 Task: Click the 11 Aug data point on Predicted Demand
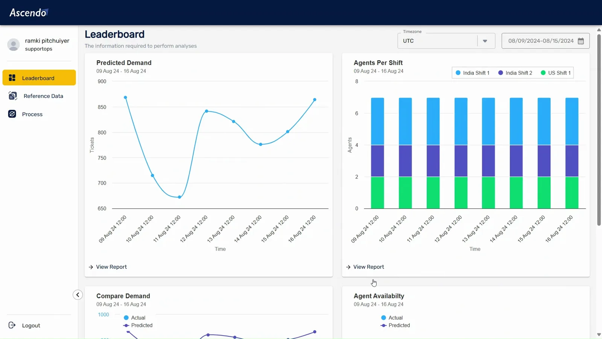[x=179, y=197]
